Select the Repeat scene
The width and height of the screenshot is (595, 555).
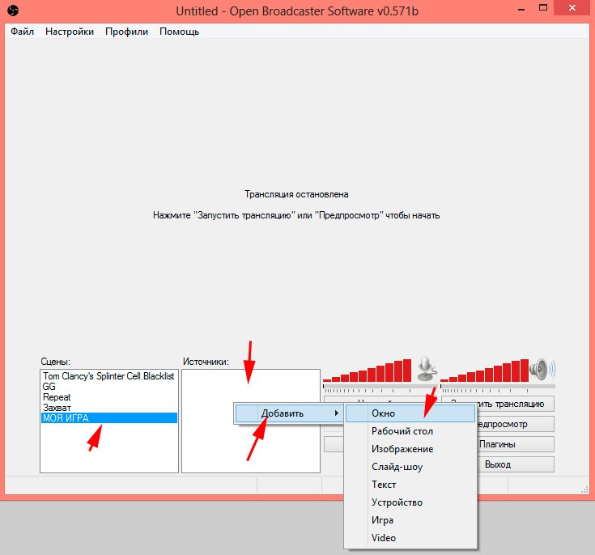[x=109, y=397]
